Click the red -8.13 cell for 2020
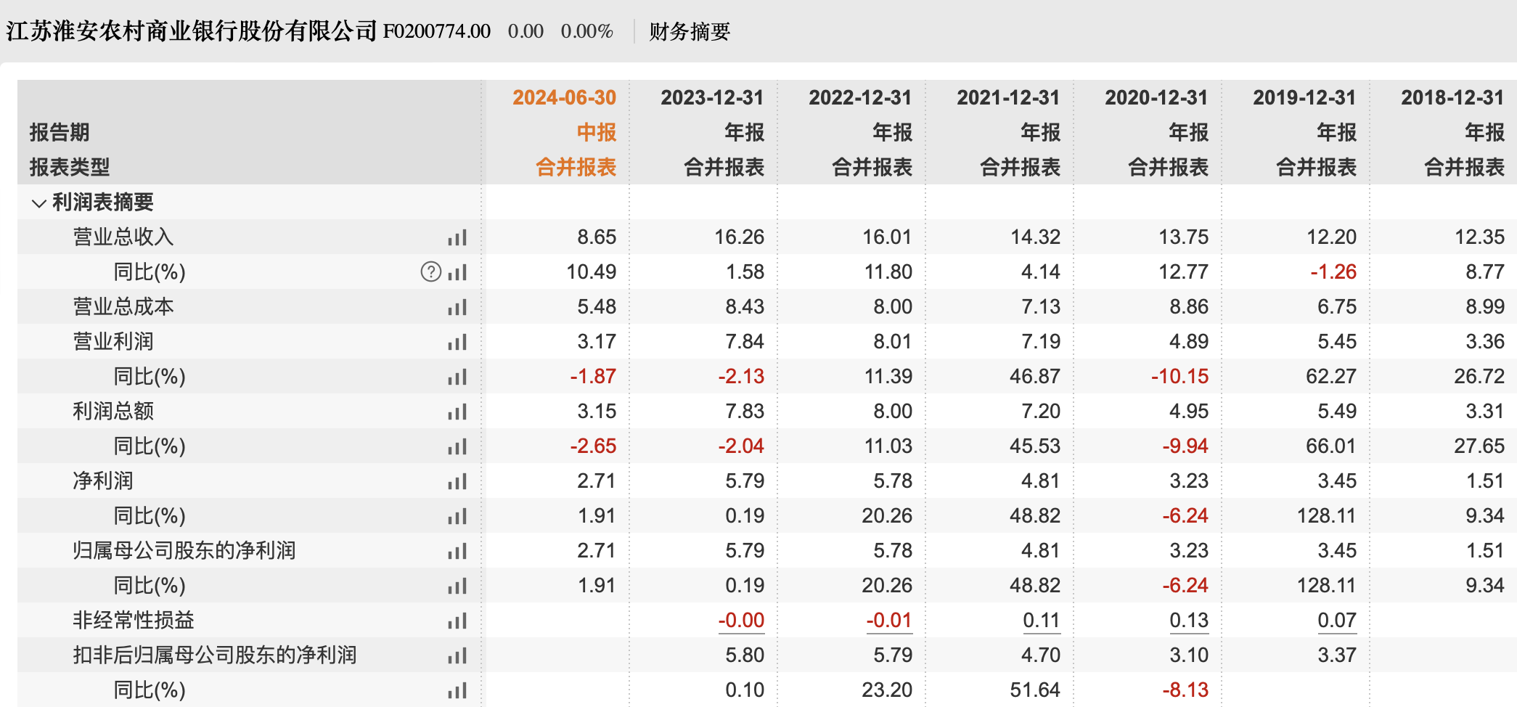This screenshot has height=707, width=1517. pos(1185,690)
